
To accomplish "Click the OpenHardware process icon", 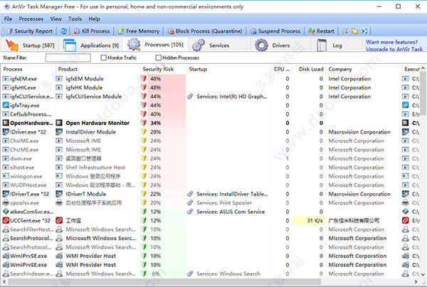I will pyautogui.click(x=6, y=123).
